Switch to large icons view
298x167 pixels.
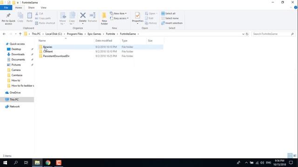(x=295, y=156)
